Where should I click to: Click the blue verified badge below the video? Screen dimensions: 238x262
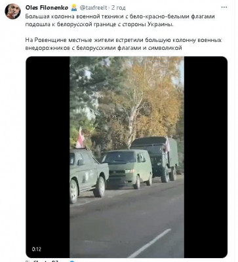pos(73,261)
